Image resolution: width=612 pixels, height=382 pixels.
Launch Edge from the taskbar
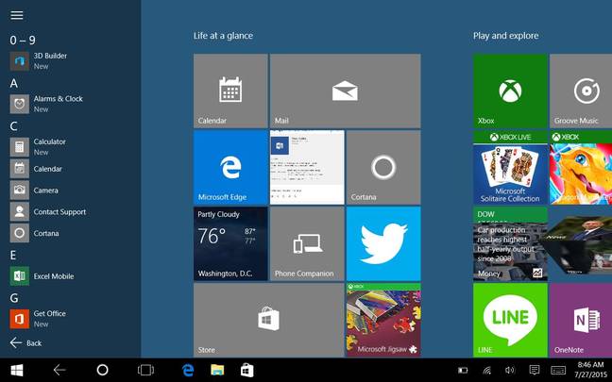188,370
